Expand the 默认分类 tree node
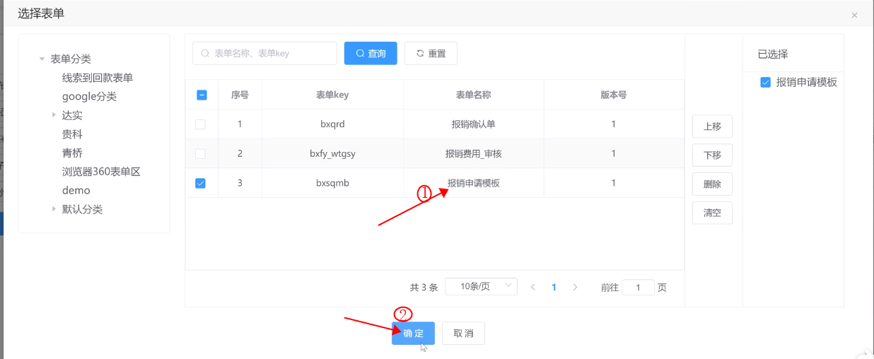Viewport: 874px width, 359px height. [54, 209]
